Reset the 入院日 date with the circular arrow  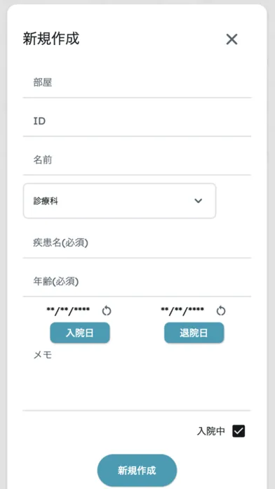(x=107, y=311)
